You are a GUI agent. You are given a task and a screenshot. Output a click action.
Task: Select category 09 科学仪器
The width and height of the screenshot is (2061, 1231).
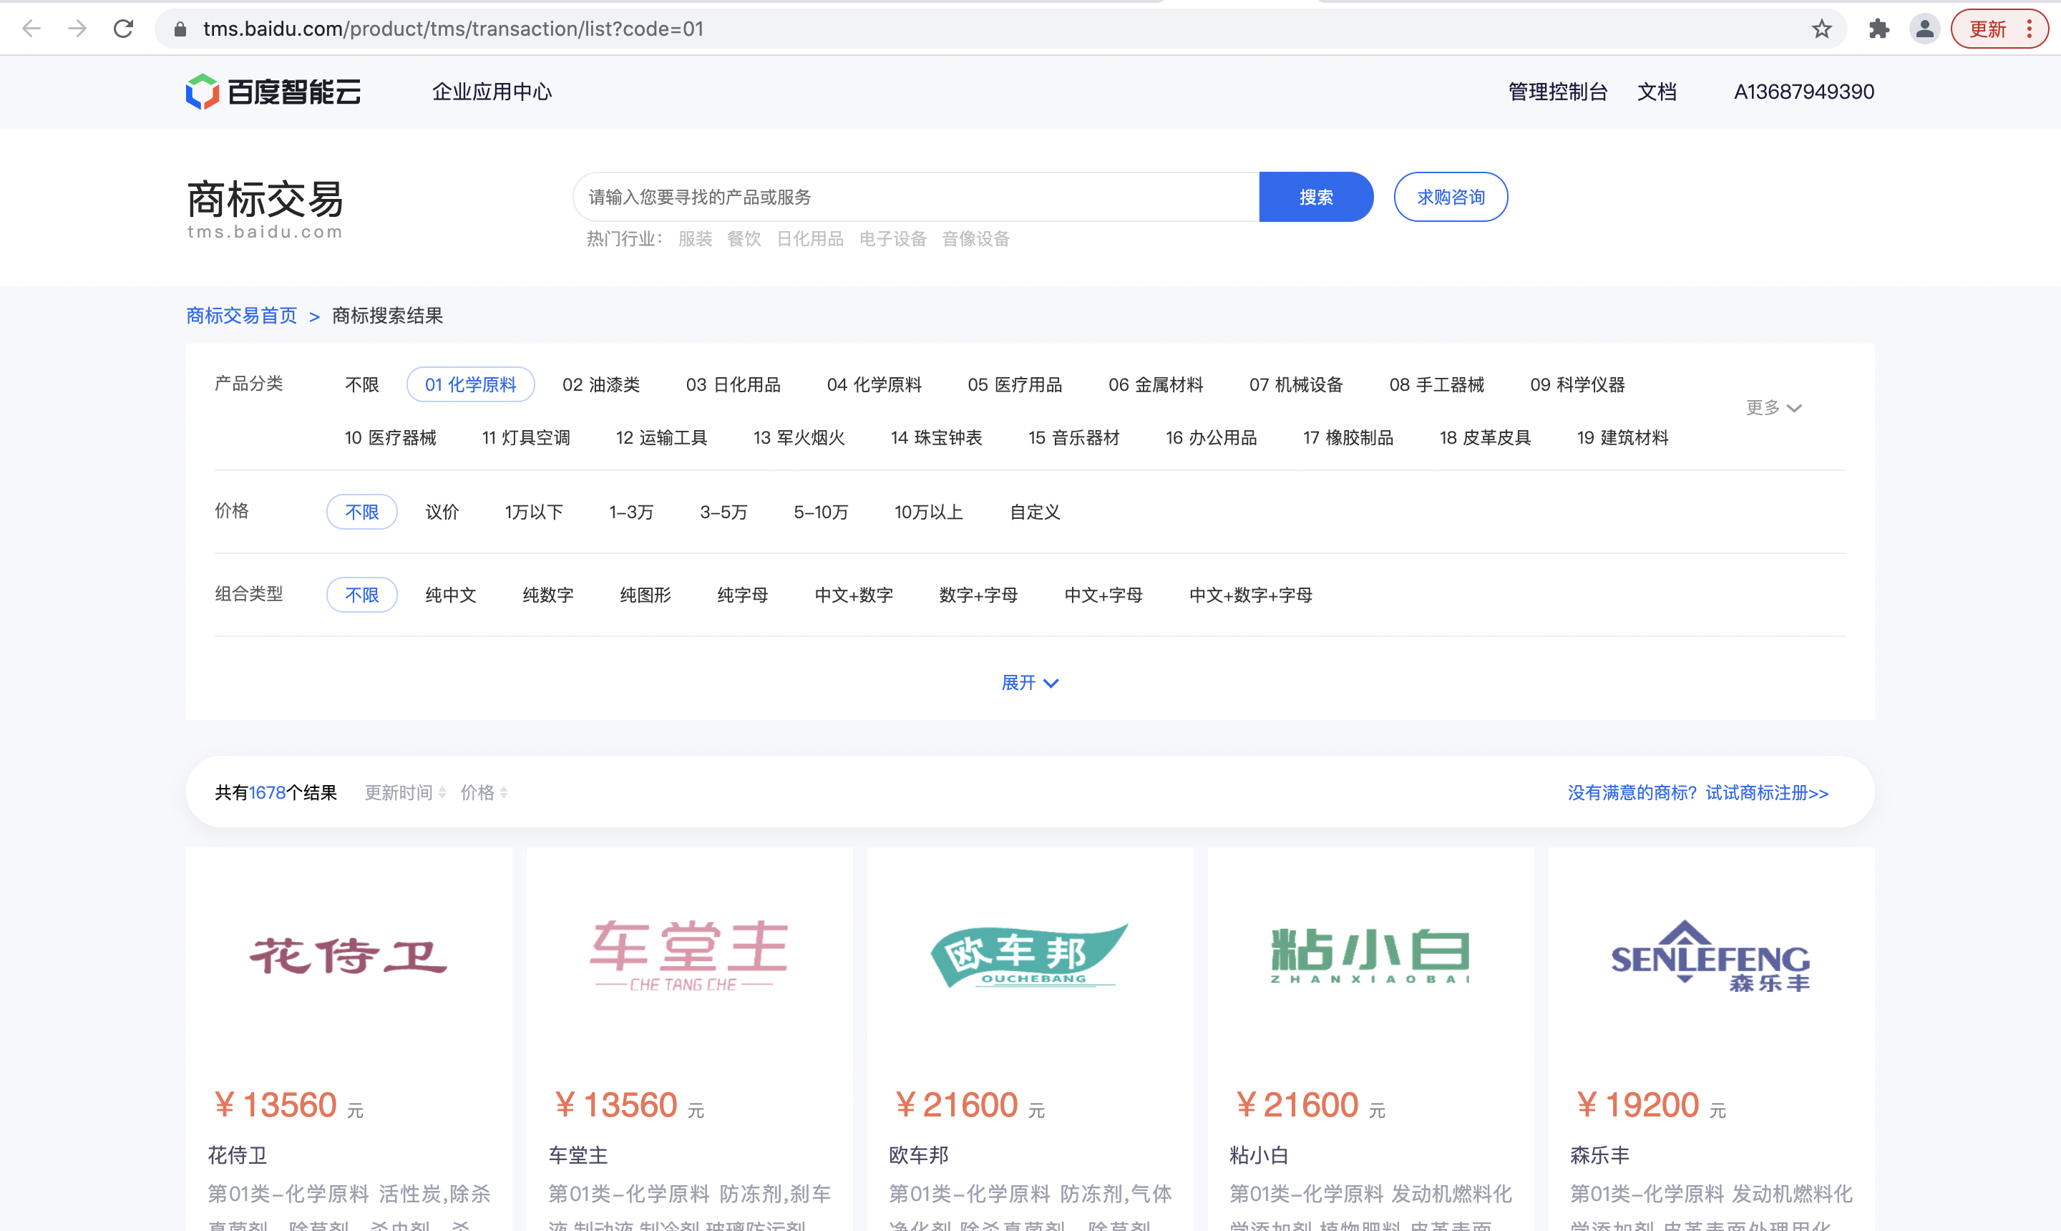(x=1577, y=384)
